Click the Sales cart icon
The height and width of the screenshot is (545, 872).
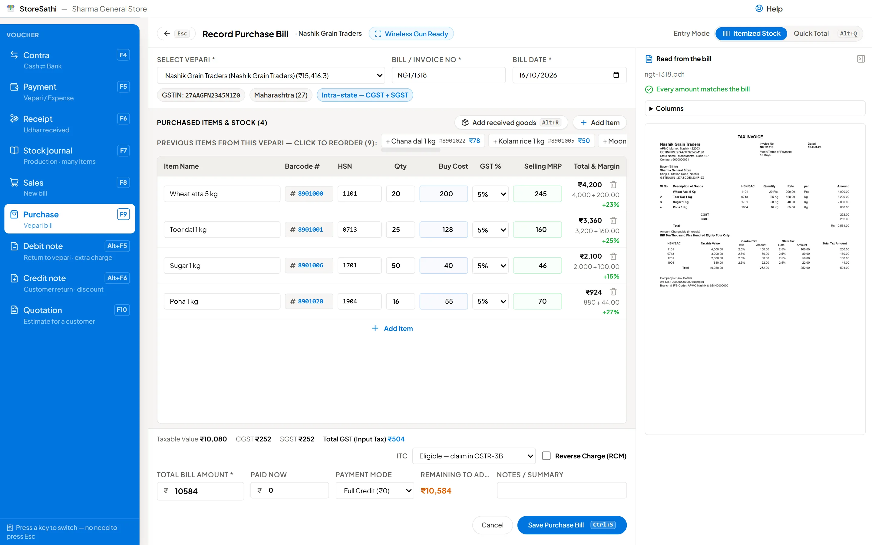click(14, 182)
